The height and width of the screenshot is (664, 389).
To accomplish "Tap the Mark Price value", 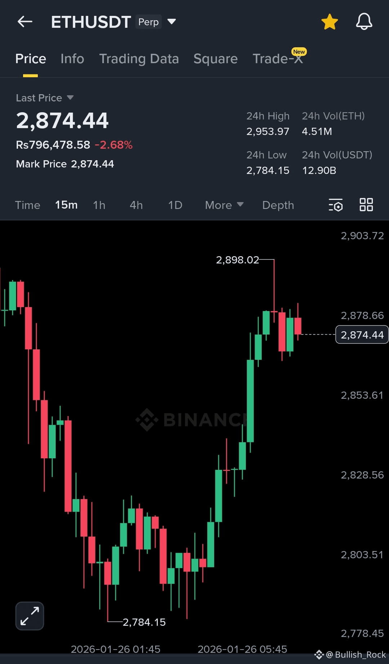I will [93, 164].
